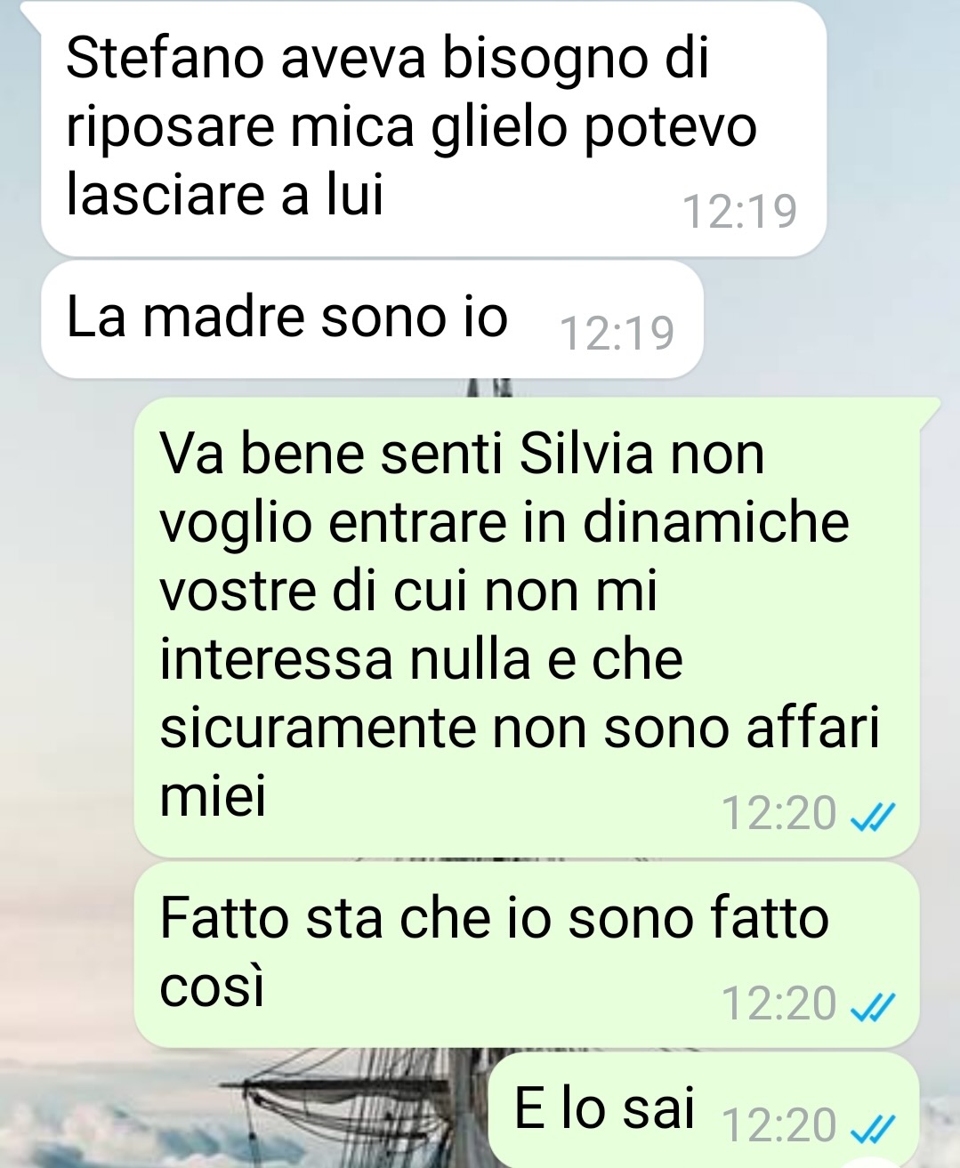
Task: Tap the 12:19 timestamp on the Stefano message
Action: point(739,212)
